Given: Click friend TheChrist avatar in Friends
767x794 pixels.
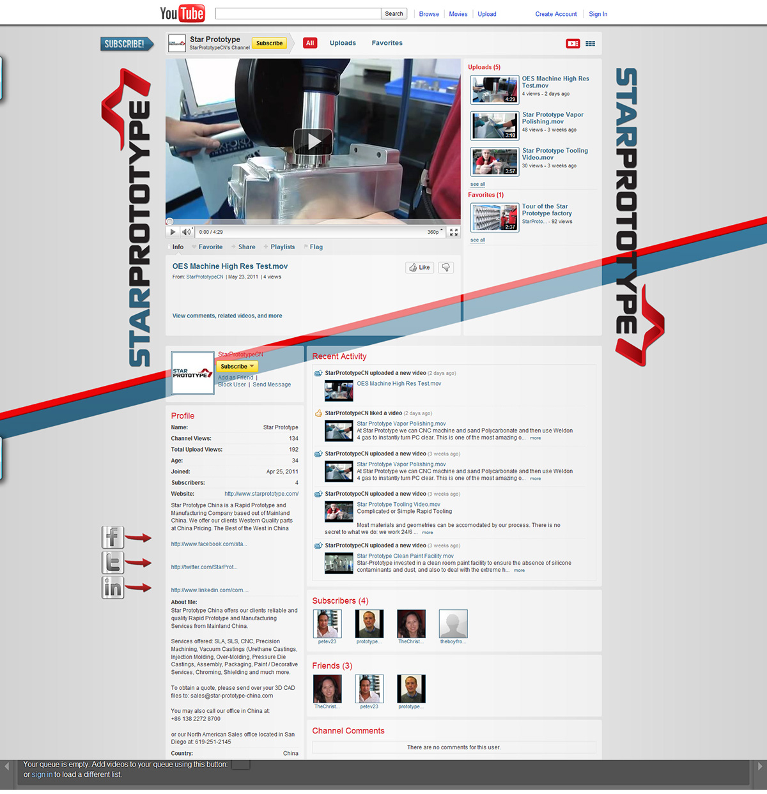Looking at the screenshot, I should (327, 689).
